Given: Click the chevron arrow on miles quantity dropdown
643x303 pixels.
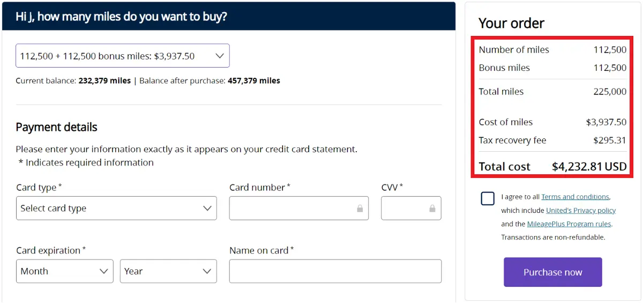Looking at the screenshot, I should click(220, 56).
